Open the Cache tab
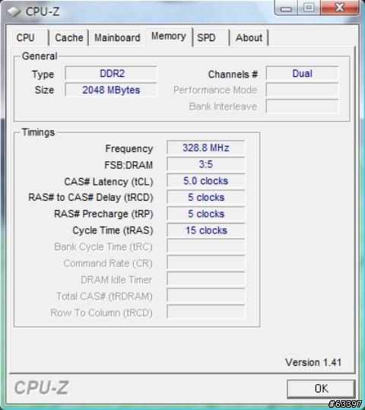This screenshot has height=410, width=365. [69, 38]
